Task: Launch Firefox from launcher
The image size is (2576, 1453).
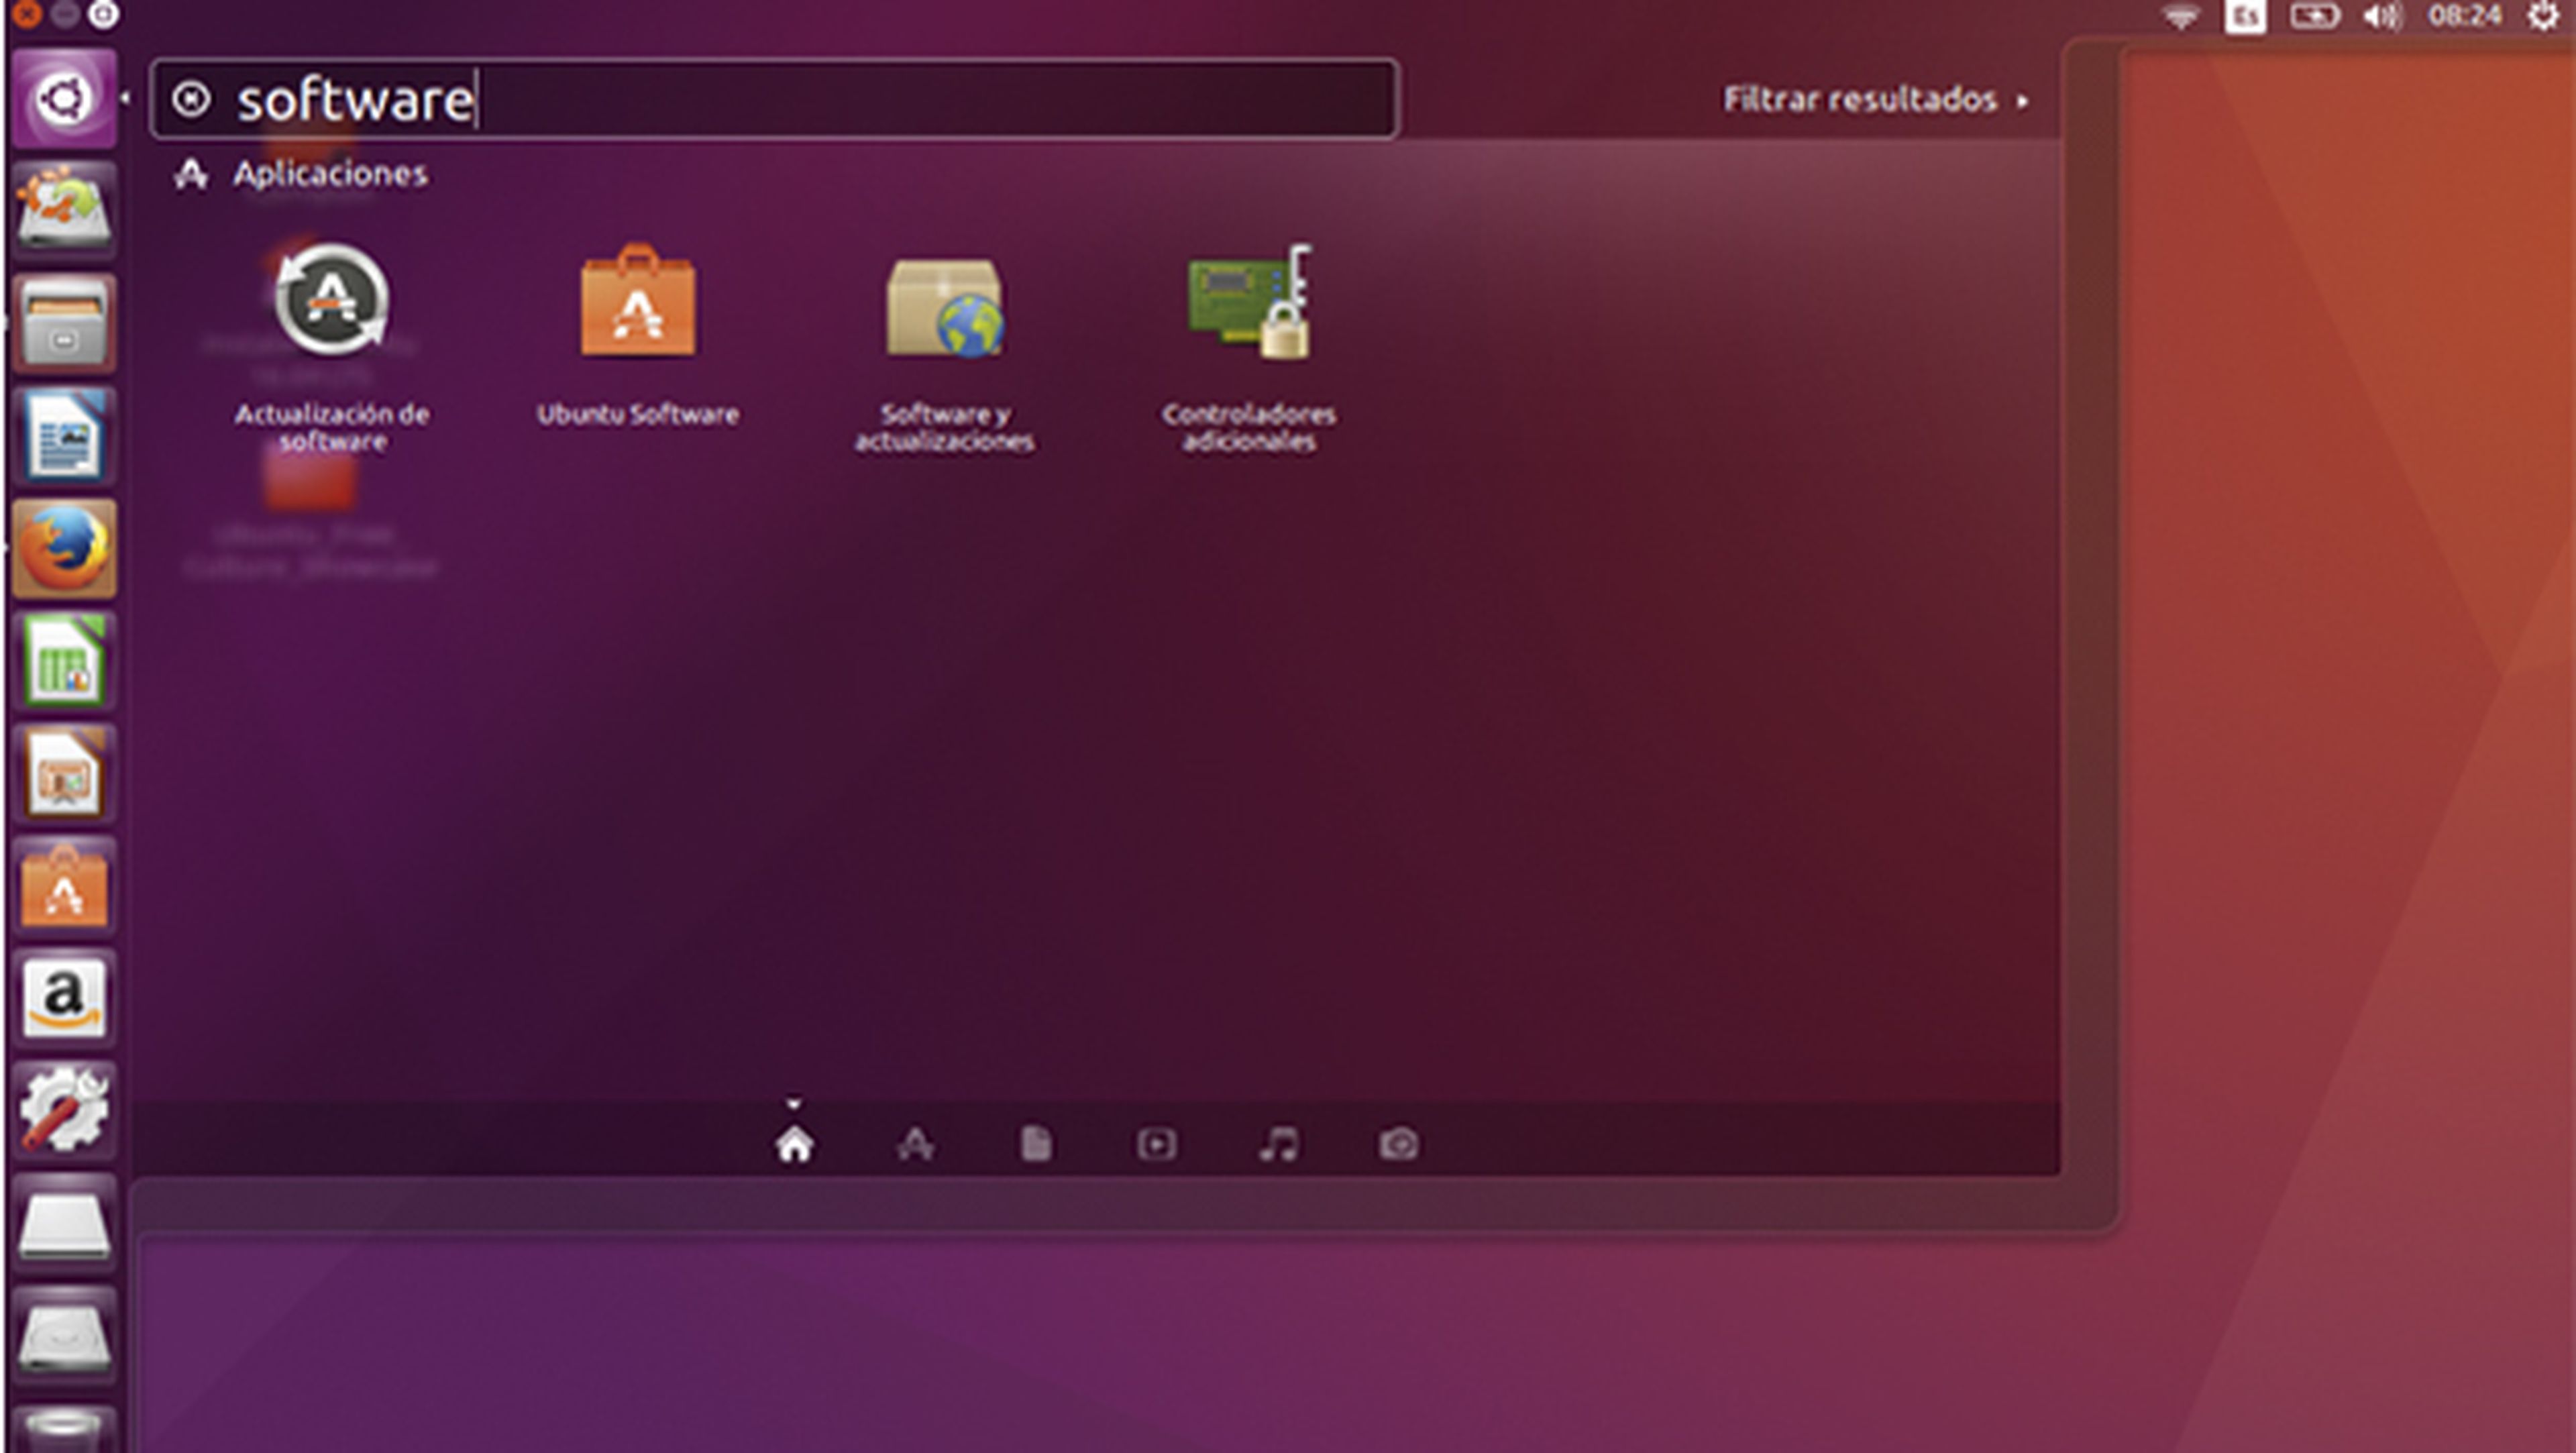Action: pos(64,548)
